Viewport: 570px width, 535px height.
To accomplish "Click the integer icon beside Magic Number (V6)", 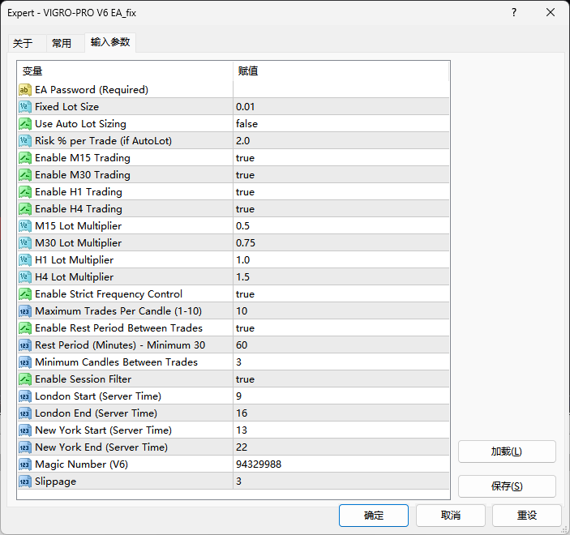I will coord(25,464).
